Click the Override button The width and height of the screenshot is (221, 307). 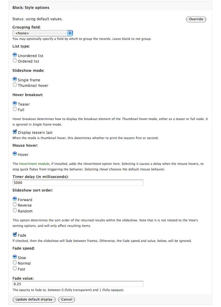(x=196, y=19)
